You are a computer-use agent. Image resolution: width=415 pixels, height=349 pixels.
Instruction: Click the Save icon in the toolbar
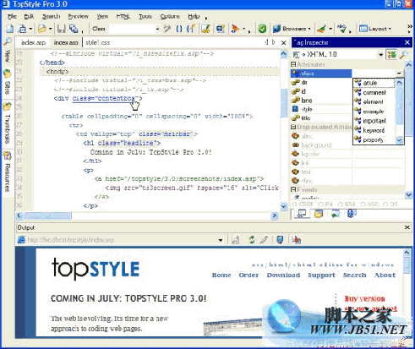[61, 29]
